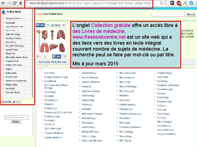Open the ENT Books link
This screenshot has width=197, height=147.
tap(125, 141)
